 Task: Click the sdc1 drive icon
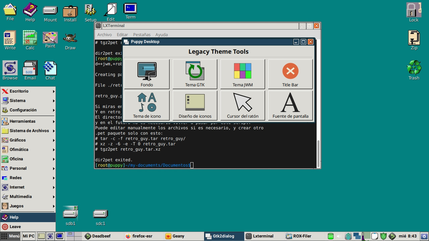(x=101, y=217)
